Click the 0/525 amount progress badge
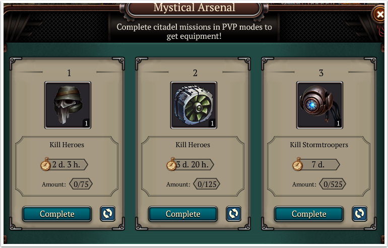Image resolution: width=388 pixels, height=248 pixels. pos(333,184)
